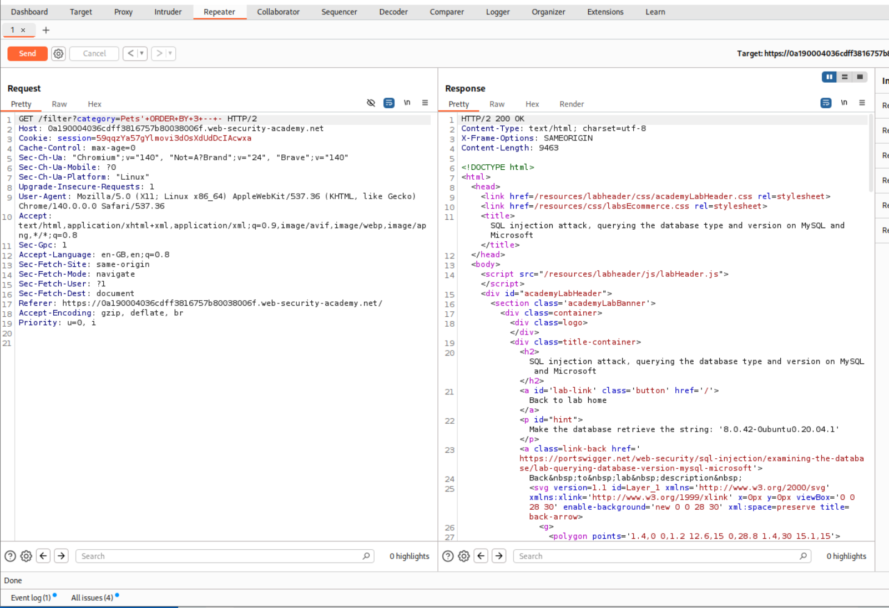Screen dimensions: 889x608
Task: Click the settings gear next to Send
Action: click(x=58, y=53)
